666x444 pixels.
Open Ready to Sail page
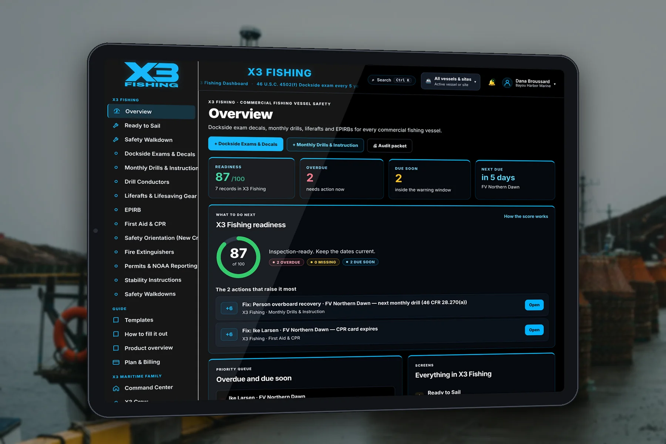click(x=142, y=125)
